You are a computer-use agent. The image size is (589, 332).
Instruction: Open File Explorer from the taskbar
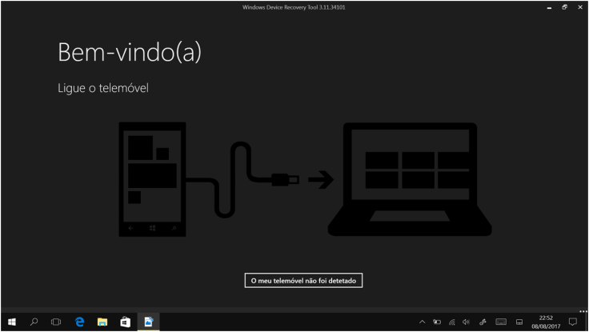[x=102, y=322]
